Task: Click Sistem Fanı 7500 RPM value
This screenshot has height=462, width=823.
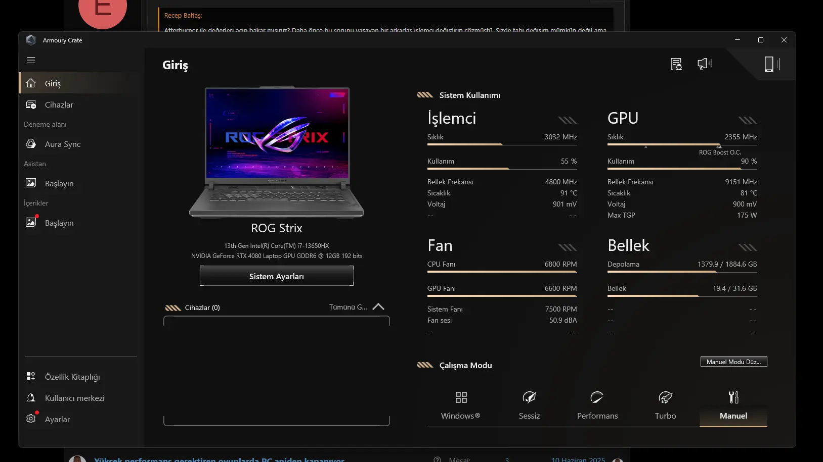Action: coord(561,309)
